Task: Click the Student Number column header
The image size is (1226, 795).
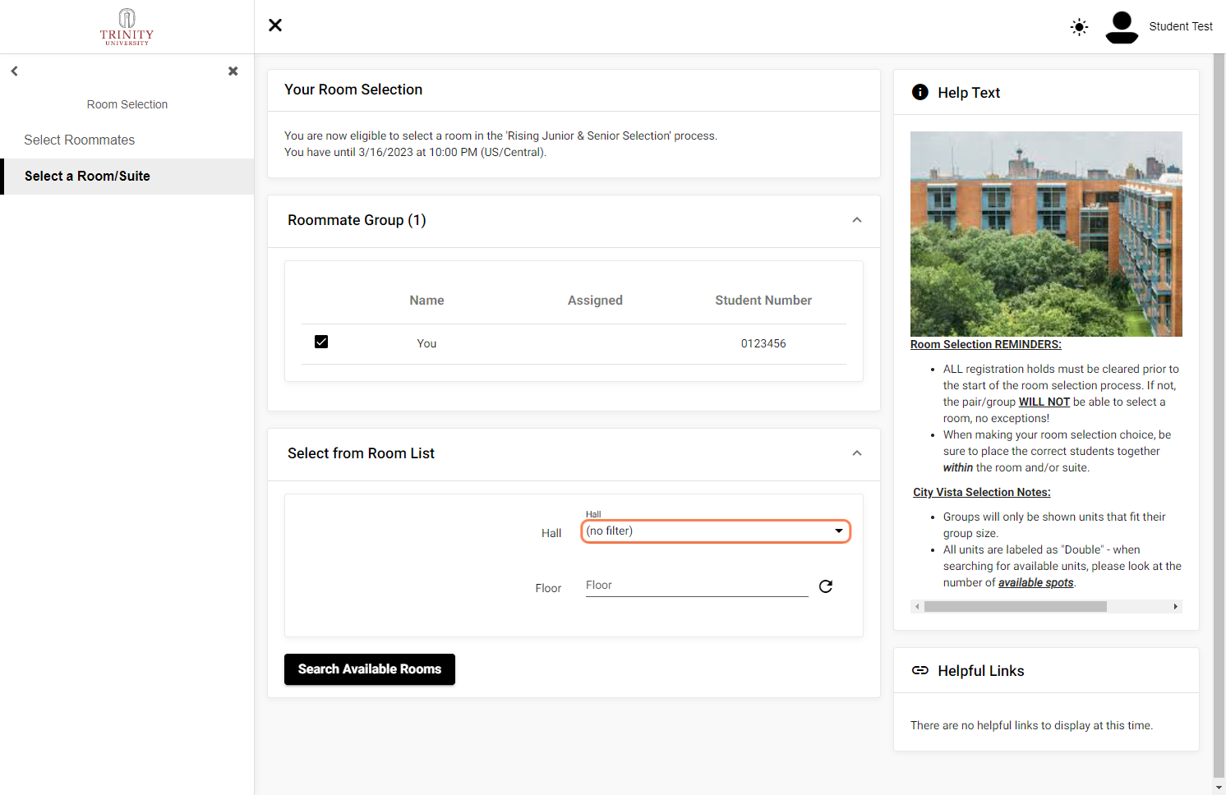Action: [x=763, y=301]
